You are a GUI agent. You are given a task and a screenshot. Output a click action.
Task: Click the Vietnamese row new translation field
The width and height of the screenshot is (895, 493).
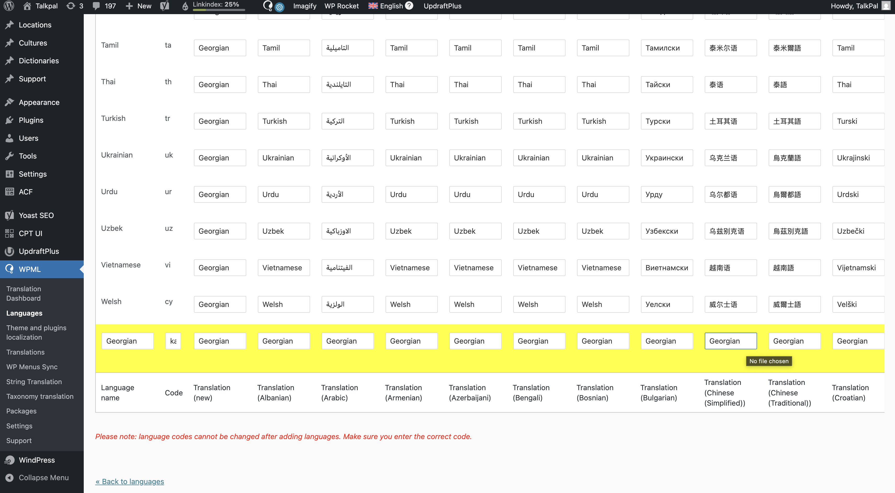(x=220, y=268)
